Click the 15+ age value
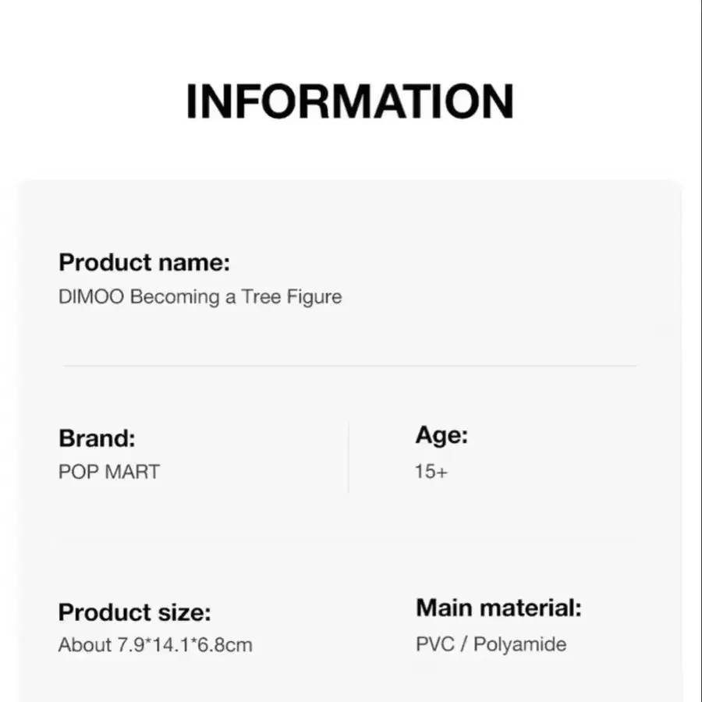 [431, 472]
